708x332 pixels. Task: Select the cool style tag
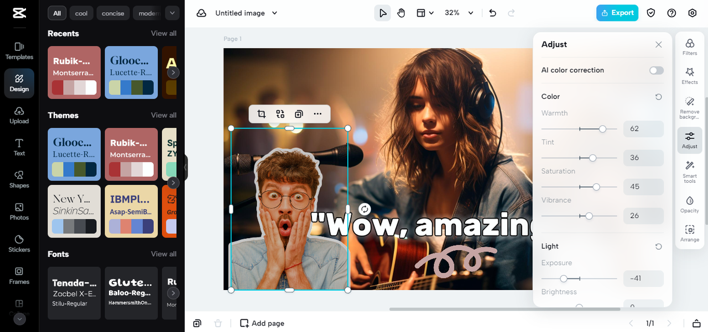[x=81, y=13]
